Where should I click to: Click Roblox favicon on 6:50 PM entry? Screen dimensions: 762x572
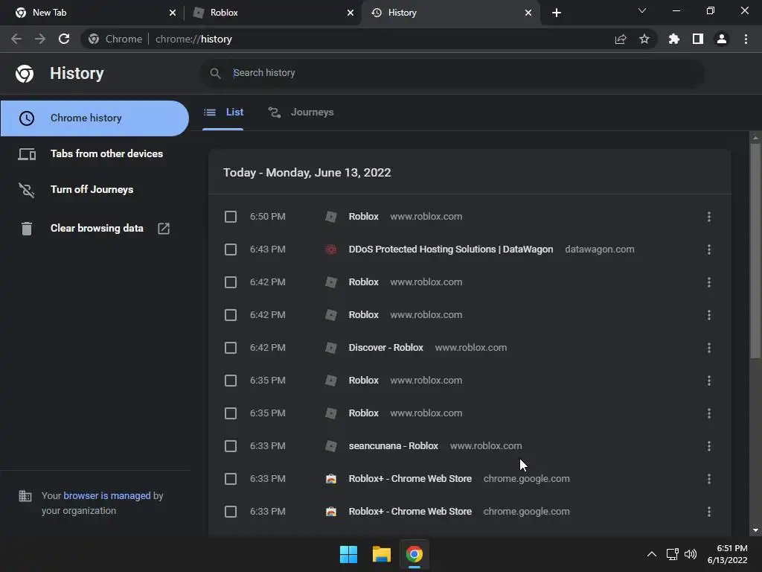point(331,217)
